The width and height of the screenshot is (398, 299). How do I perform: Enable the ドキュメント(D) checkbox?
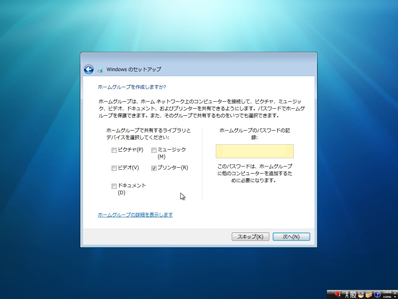tap(114, 186)
